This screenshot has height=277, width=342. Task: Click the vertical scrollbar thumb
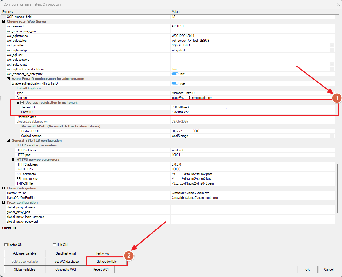337,193
